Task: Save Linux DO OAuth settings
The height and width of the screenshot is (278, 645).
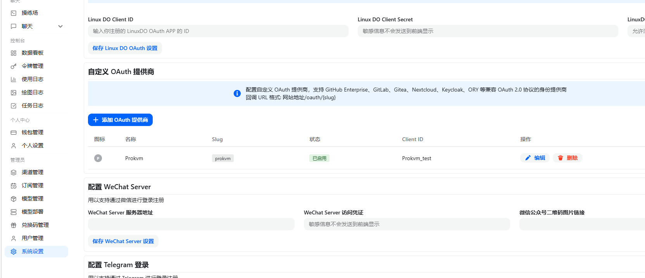Action: click(125, 48)
